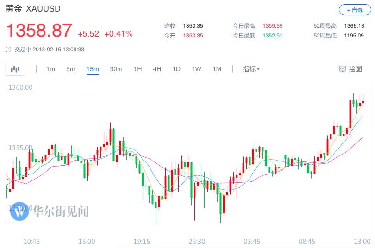Image resolution: width=375 pixels, height=248 pixels.
Task: Switch to weekly 1W chart
Action: tap(196, 69)
